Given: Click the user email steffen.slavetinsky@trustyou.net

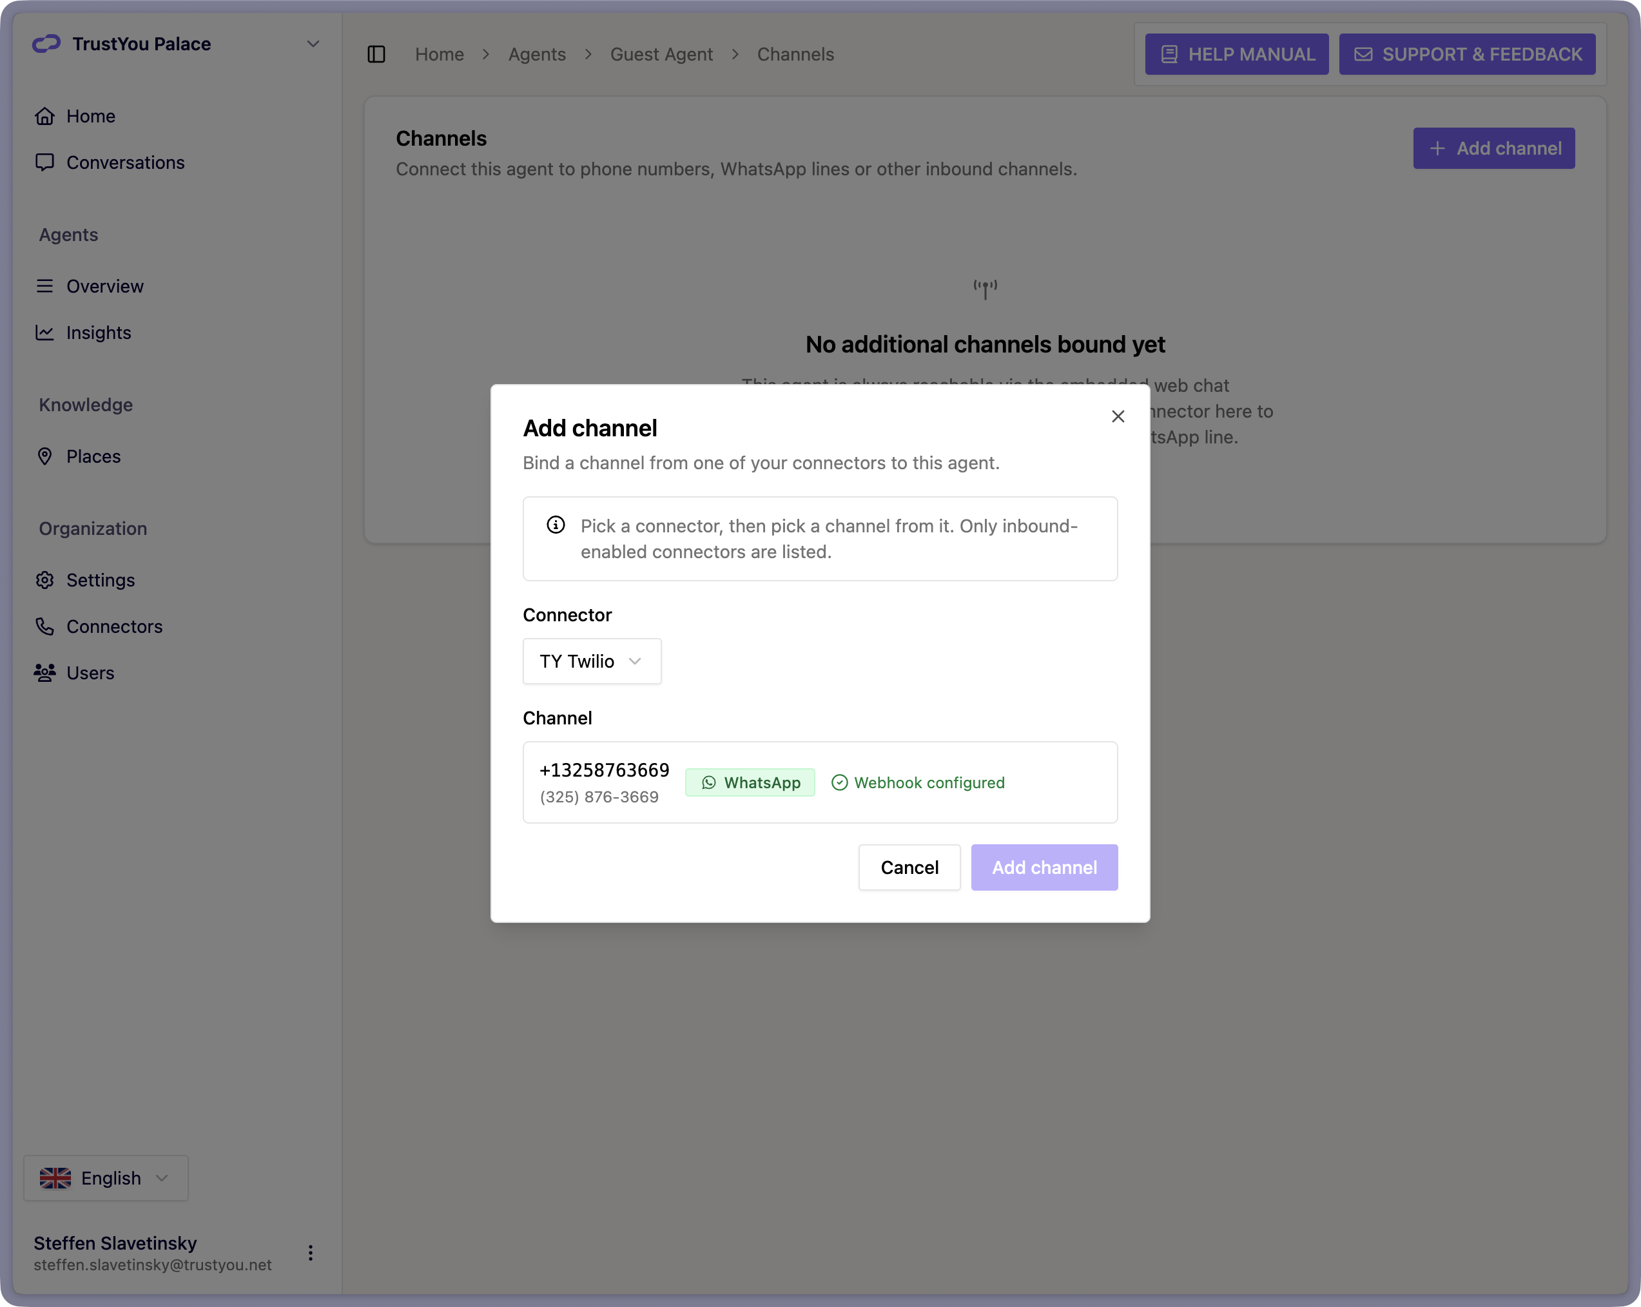Looking at the screenshot, I should [152, 1265].
